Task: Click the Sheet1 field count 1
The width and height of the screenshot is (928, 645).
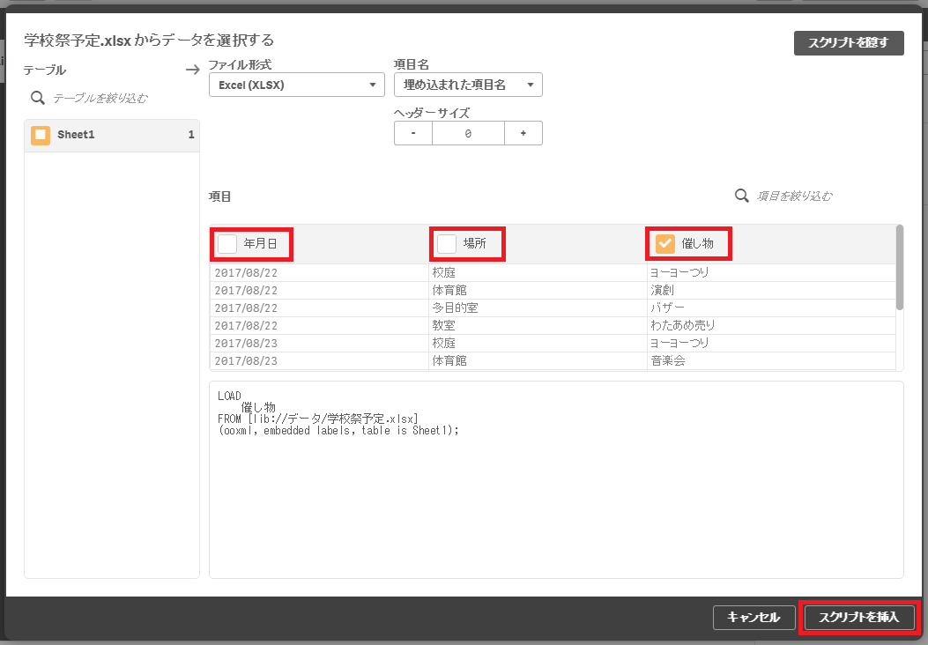Action: (x=191, y=135)
